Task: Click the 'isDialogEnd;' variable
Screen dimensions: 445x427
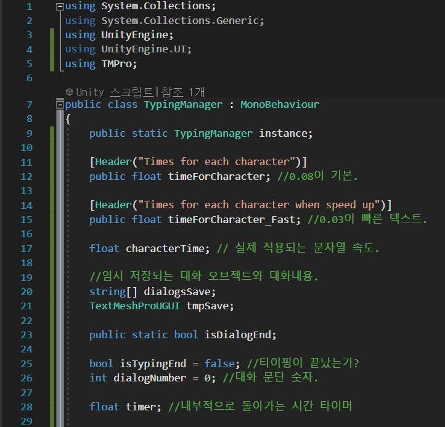Action: (x=240, y=335)
